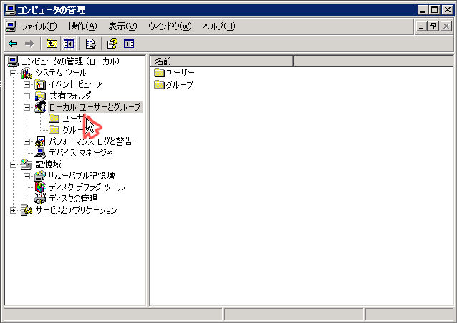457x323 pixels.
Task: Select イベント ビューア text in tree
Action: [x=76, y=84]
